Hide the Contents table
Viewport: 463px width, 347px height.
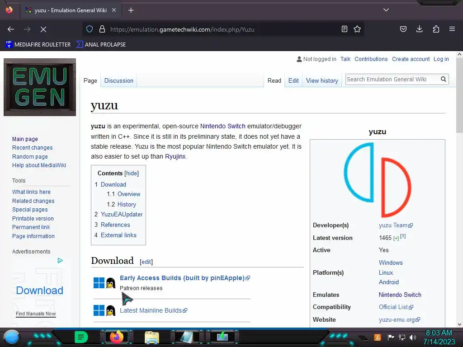pos(132,173)
